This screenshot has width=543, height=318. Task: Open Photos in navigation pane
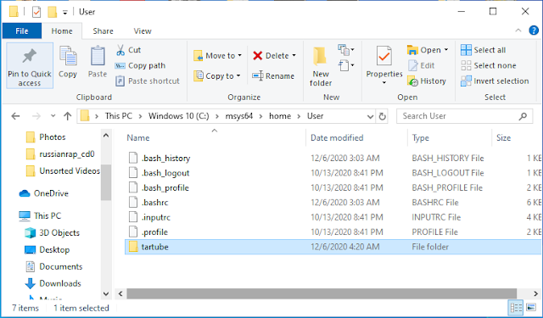point(53,137)
